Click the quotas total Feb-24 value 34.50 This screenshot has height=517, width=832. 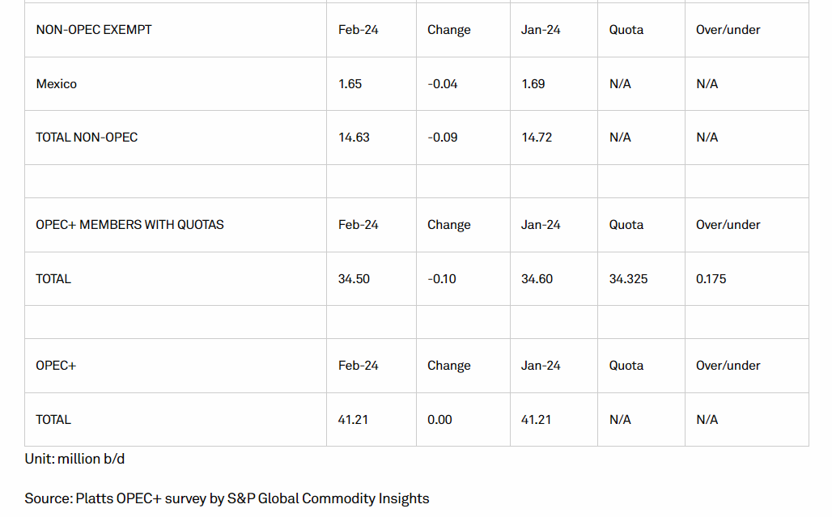(354, 279)
